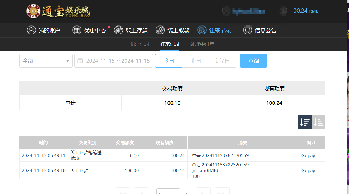Switch to the 投注记录 tab
This screenshot has height=194, width=349.
point(140,44)
